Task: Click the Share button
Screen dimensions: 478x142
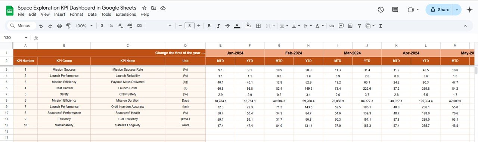Action: [439, 10]
